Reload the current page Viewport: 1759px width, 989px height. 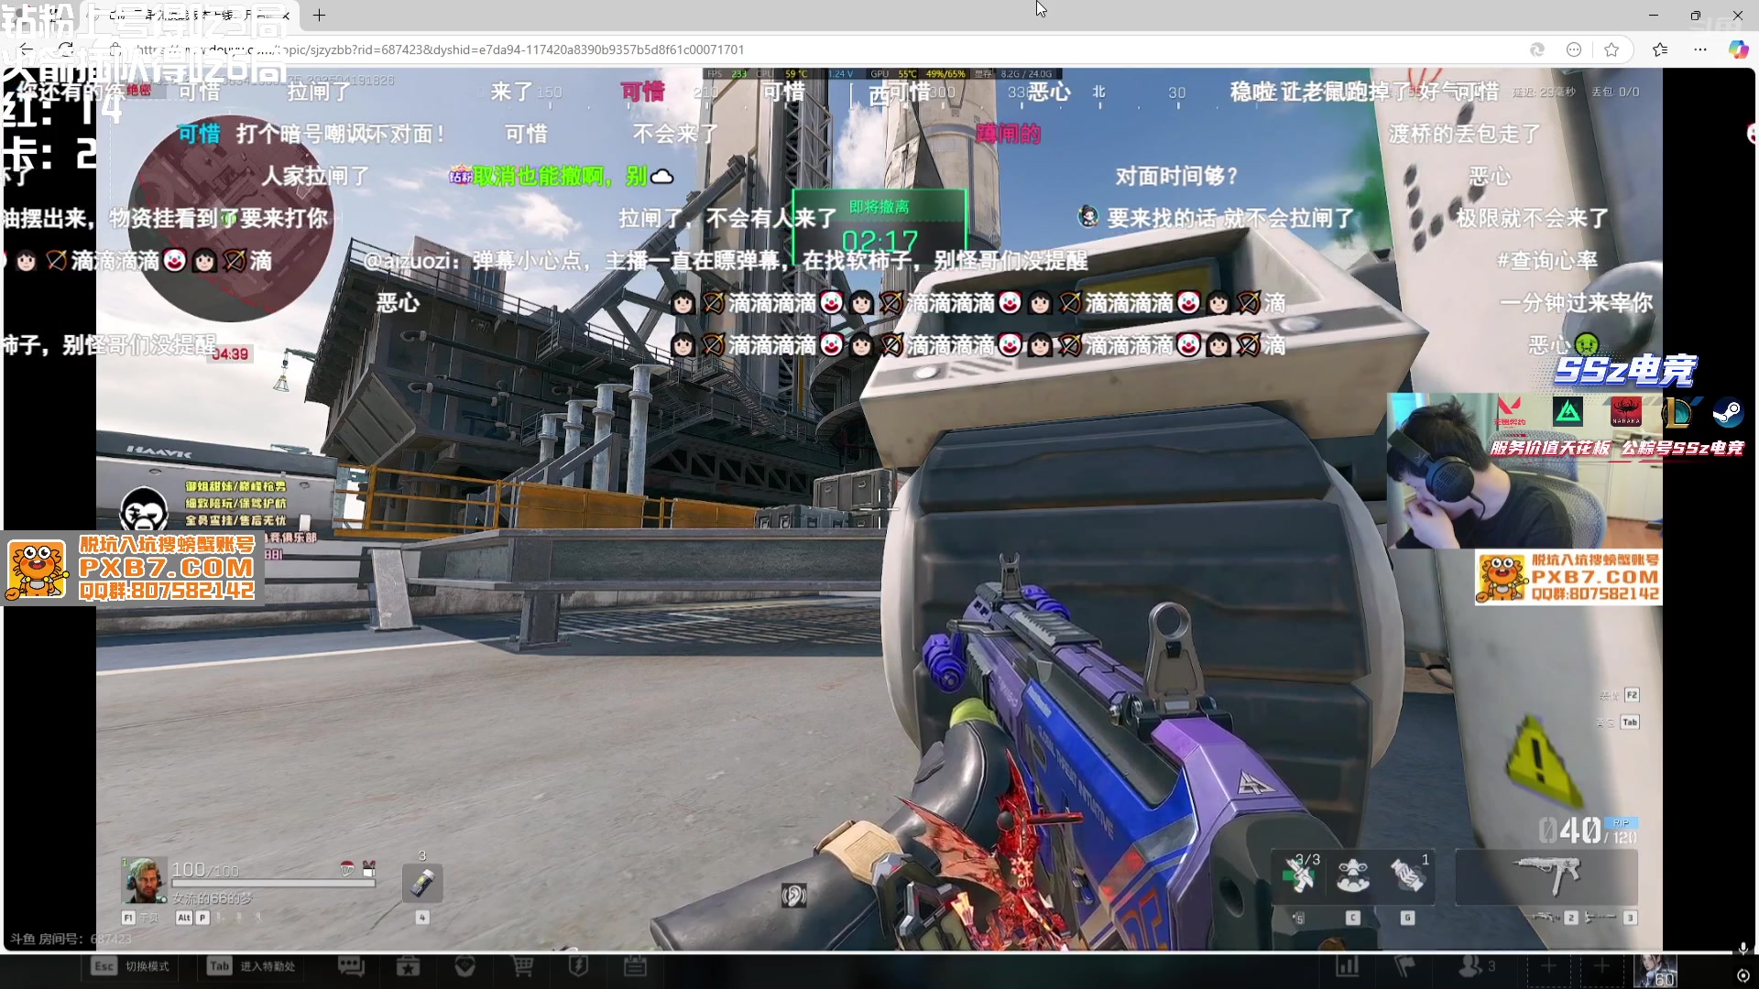point(66,49)
